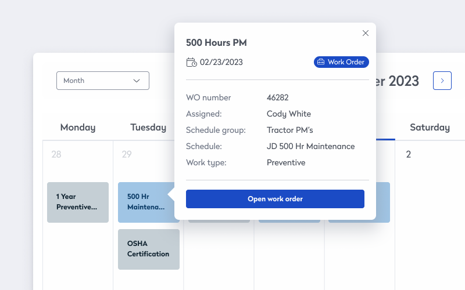The image size is (465, 290).
Task: Click the 02/23/2023 date text
Action: coord(221,62)
